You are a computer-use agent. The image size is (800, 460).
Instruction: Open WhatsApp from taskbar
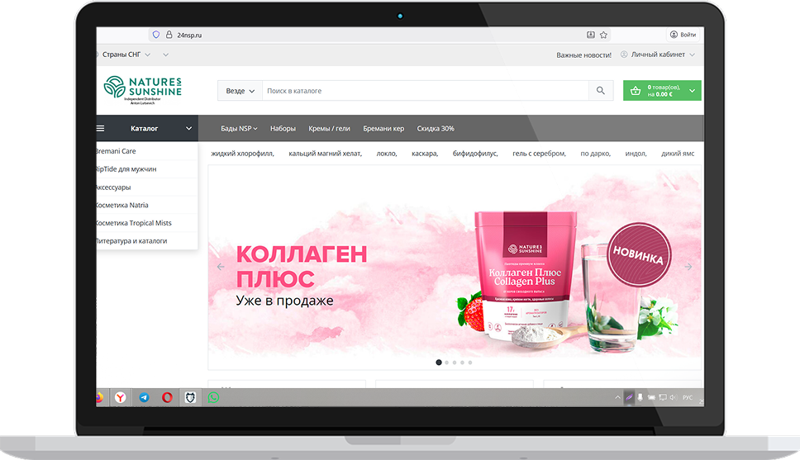tap(213, 398)
